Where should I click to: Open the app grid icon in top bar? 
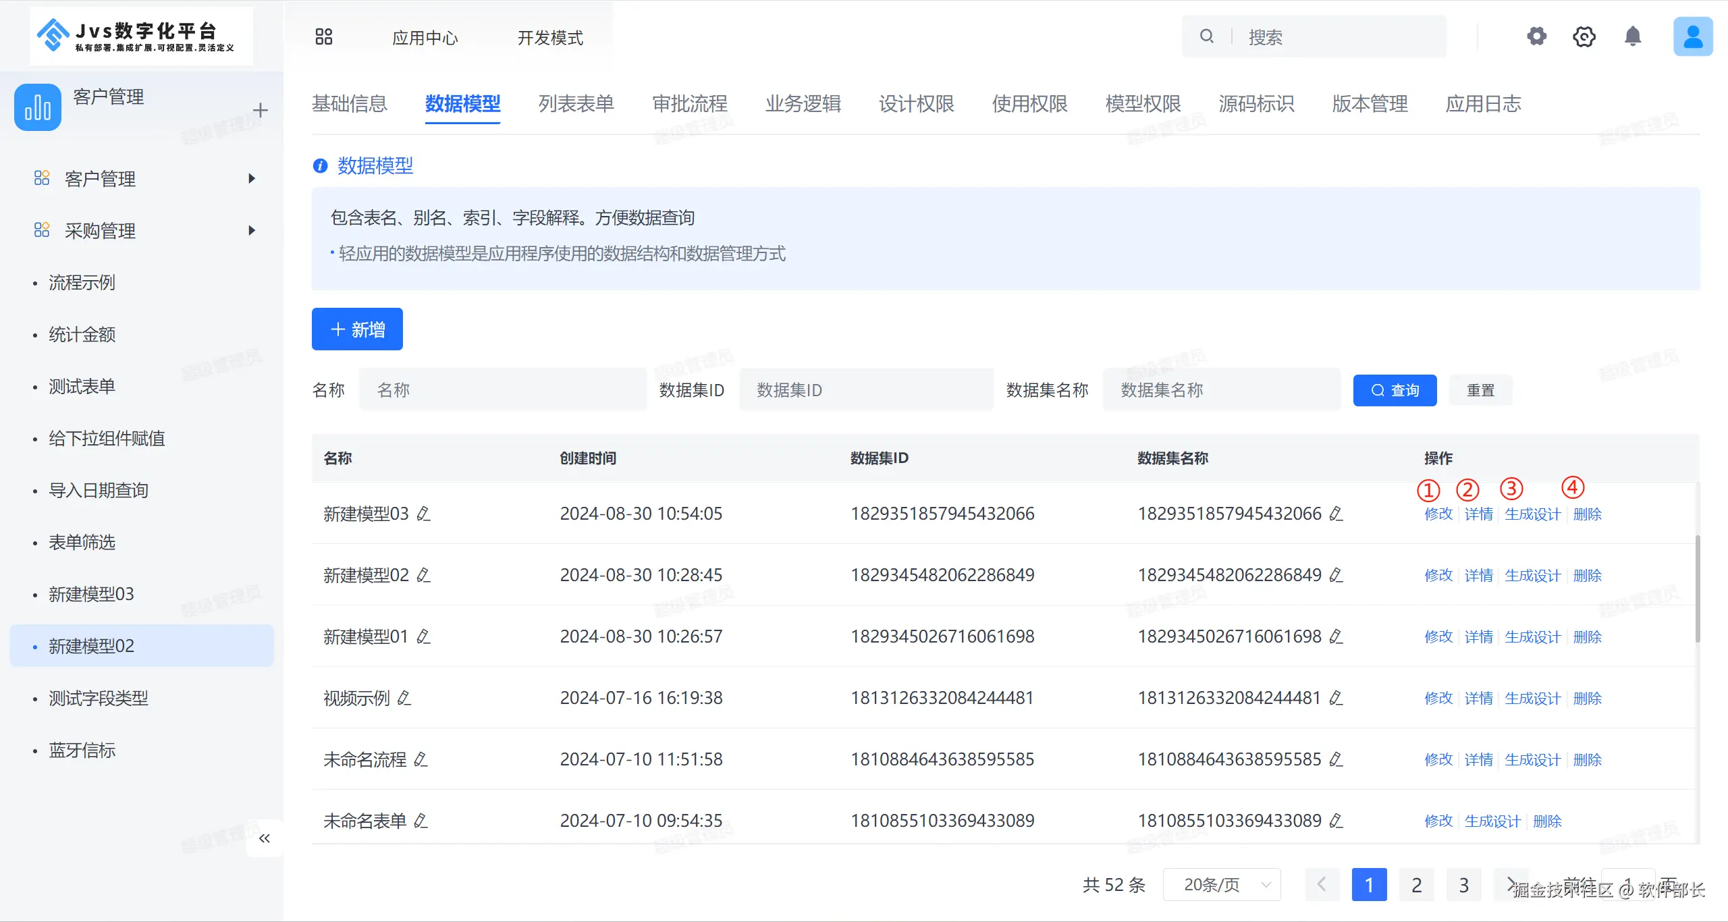pyautogui.click(x=324, y=36)
